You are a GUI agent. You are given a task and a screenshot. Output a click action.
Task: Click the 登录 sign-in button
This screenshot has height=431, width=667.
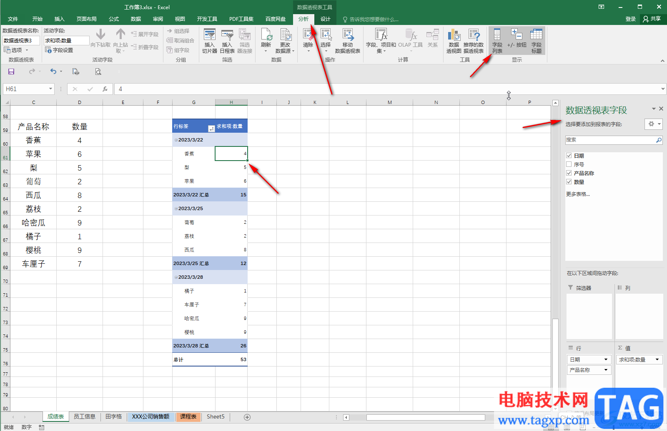631,19
